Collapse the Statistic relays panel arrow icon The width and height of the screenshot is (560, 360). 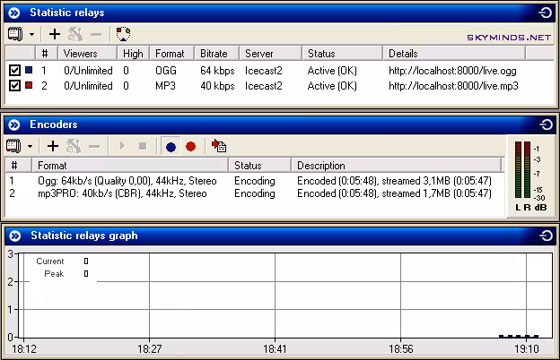click(x=14, y=13)
